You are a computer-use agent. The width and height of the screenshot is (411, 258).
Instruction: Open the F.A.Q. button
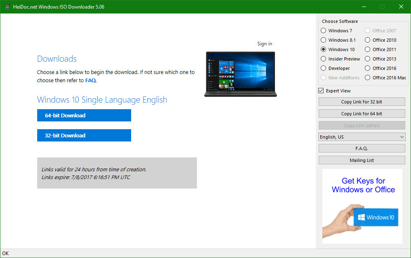click(x=362, y=148)
